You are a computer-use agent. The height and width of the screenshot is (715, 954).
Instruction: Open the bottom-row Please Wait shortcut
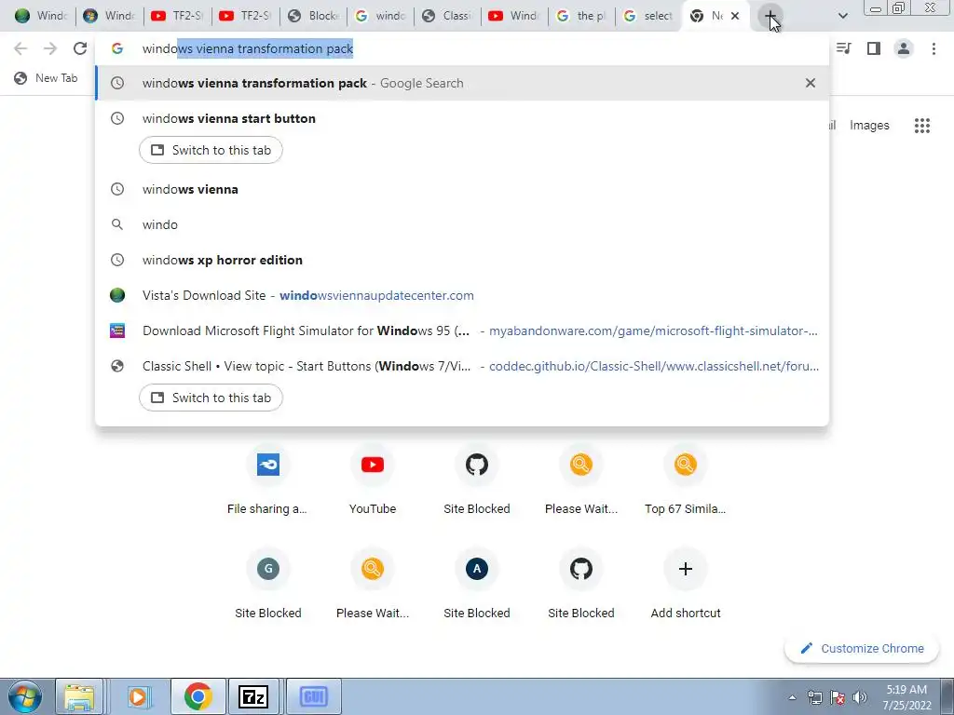click(373, 586)
